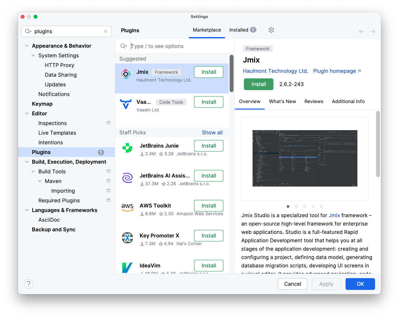Collapse the System Settings node
399x318 pixels.
click(x=33, y=55)
